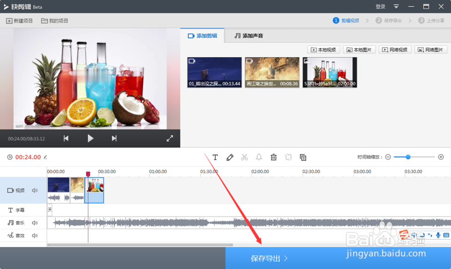Click the 登录 login link
This screenshot has width=451, height=269.
(380, 7)
